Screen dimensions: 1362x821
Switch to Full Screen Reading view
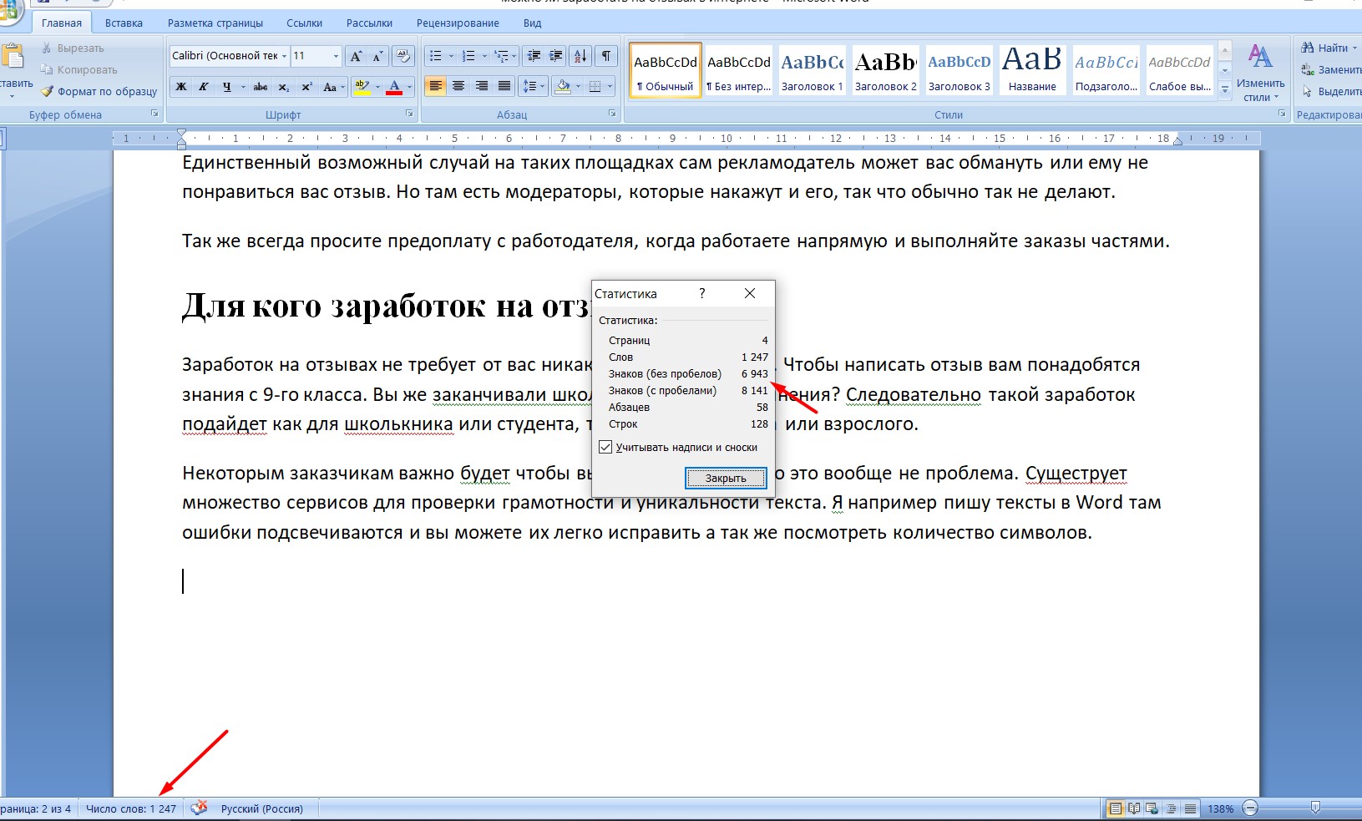[1134, 808]
